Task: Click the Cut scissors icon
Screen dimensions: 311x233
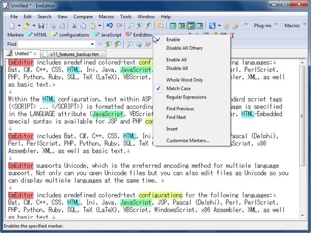Action: pos(74,26)
